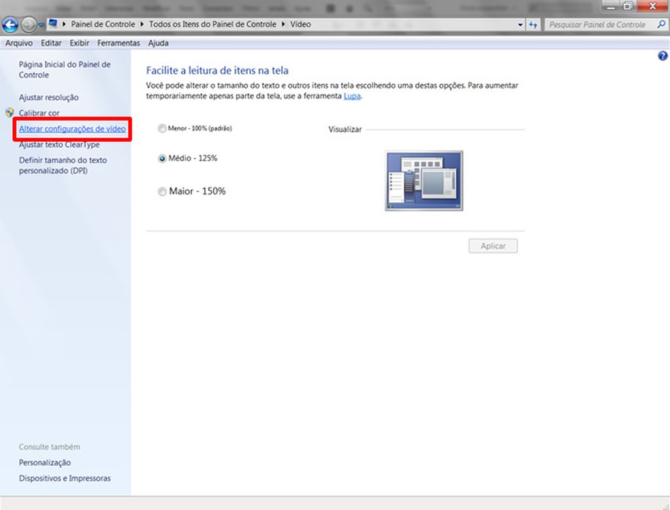Open the address bar history dropdown
This screenshot has width=670, height=510.
click(x=520, y=25)
